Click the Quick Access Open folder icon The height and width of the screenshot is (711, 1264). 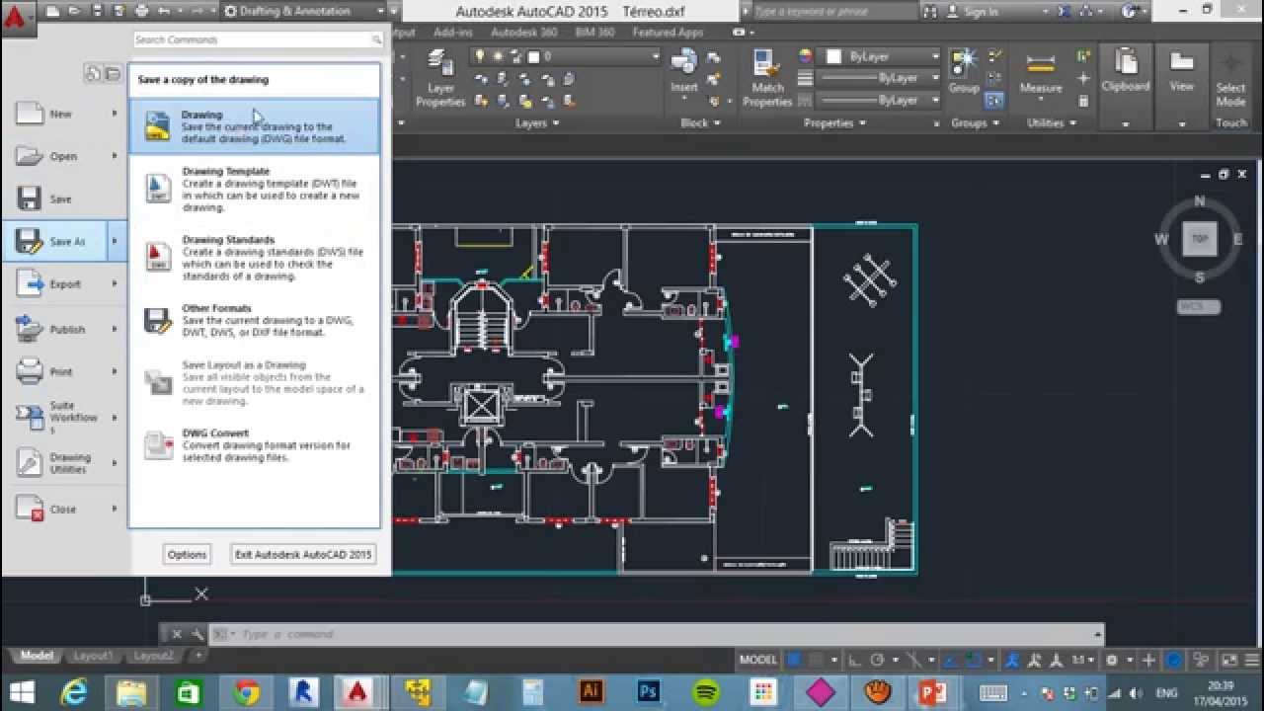point(75,11)
